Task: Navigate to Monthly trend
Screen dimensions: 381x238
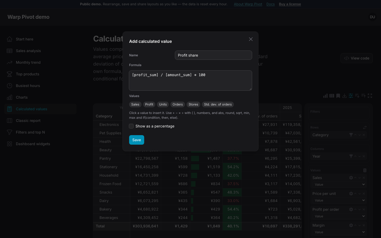Action: 40,62
